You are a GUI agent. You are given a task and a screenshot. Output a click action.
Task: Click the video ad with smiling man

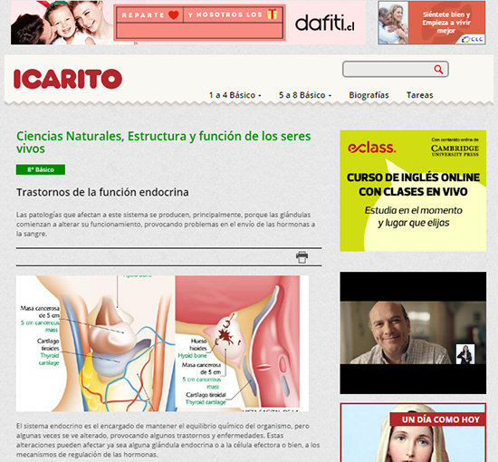[413, 332]
